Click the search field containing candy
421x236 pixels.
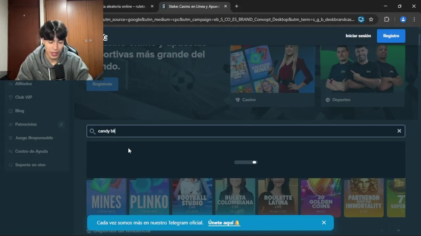(x=246, y=131)
